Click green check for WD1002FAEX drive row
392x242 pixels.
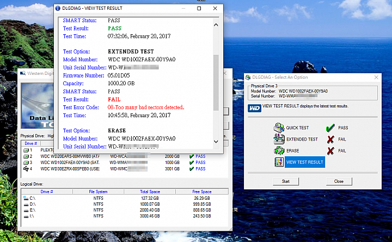(192, 162)
